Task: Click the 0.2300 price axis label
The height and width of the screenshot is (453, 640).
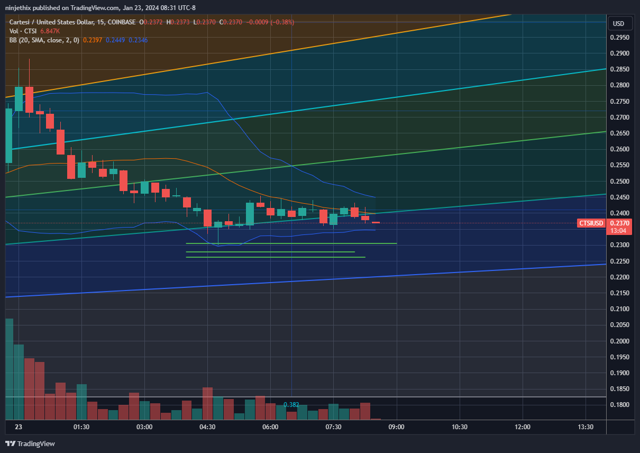Action: [x=619, y=245]
